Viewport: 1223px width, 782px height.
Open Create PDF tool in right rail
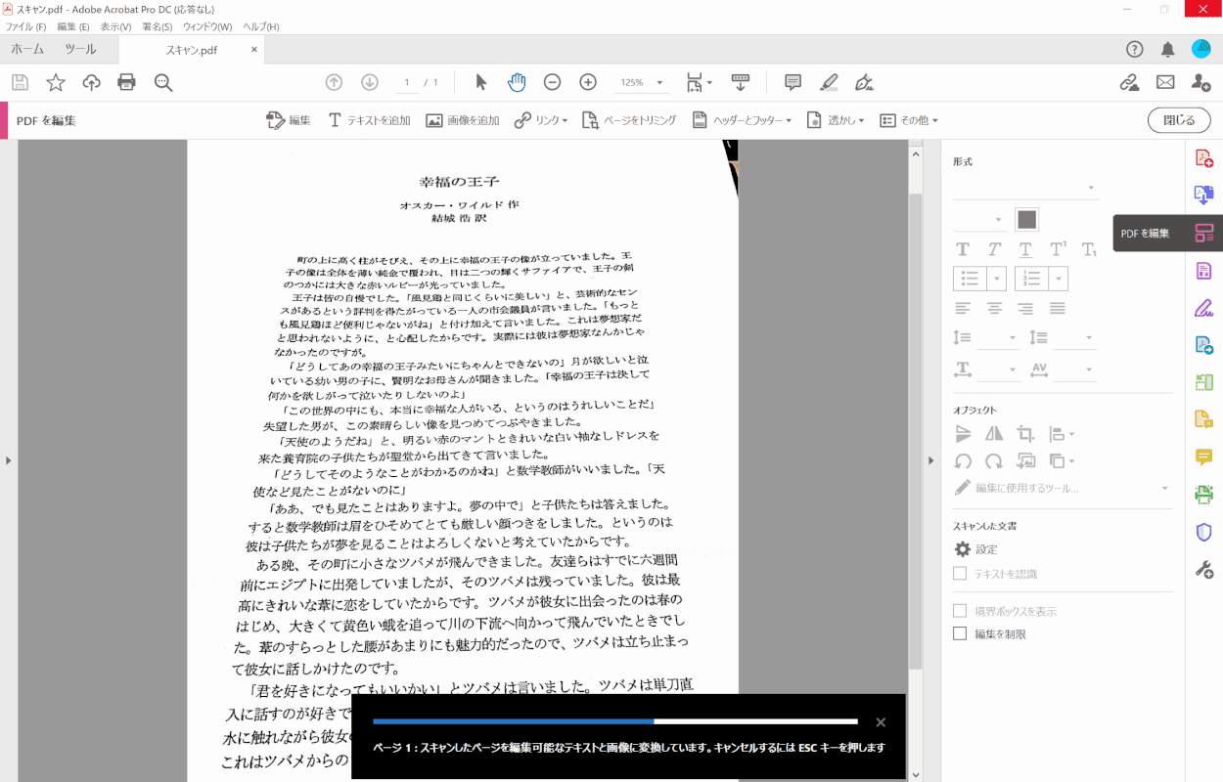click(1203, 157)
